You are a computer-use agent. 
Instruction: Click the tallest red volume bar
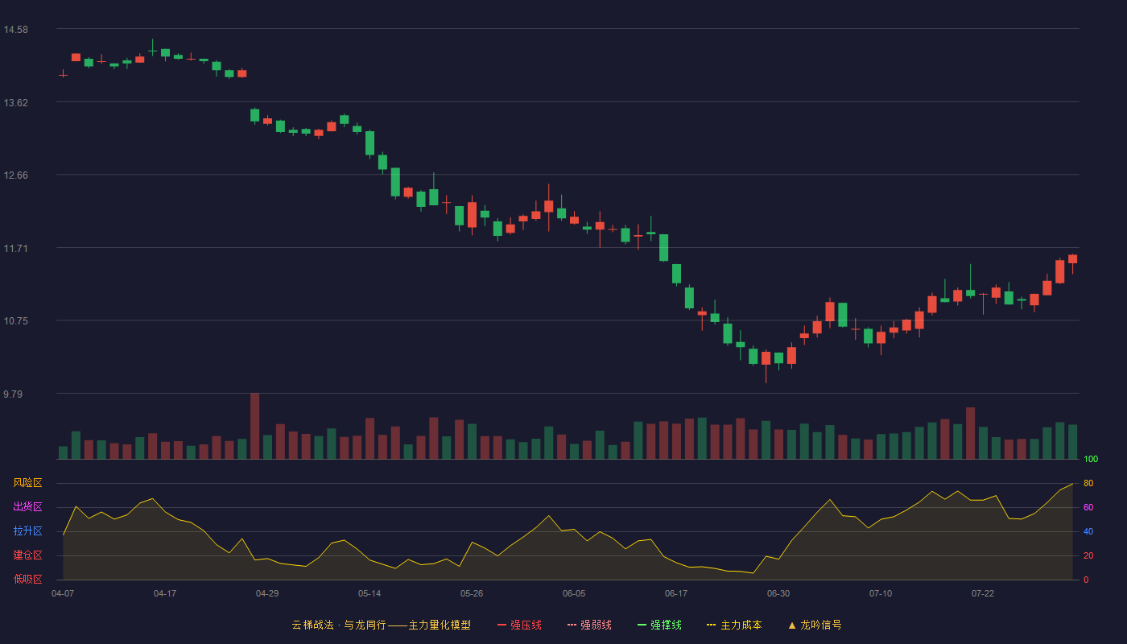point(254,426)
